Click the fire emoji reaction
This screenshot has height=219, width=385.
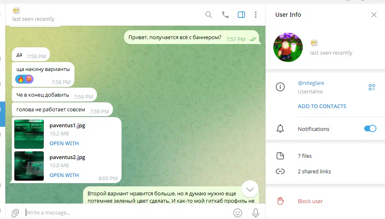[x=21, y=79]
